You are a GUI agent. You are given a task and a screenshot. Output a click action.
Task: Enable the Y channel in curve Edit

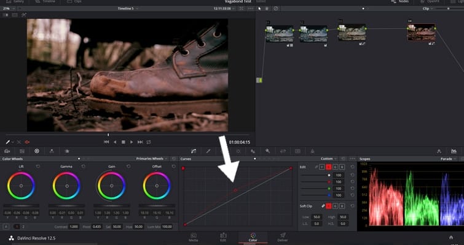(321, 167)
